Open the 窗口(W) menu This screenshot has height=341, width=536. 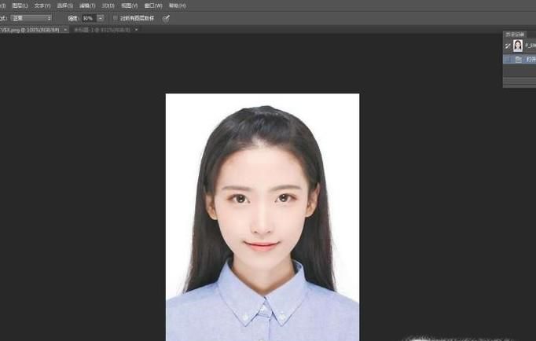click(x=152, y=5)
